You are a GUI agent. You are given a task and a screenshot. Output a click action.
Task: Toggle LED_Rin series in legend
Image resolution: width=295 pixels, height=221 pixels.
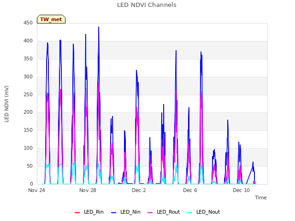click(x=89, y=212)
